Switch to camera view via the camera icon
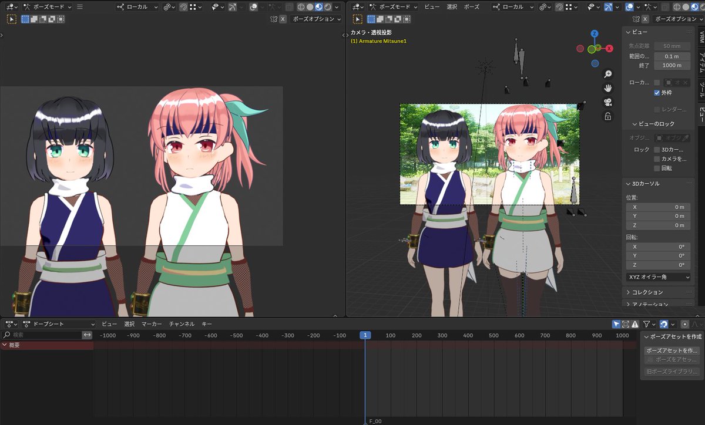The image size is (705, 425). pos(609,102)
